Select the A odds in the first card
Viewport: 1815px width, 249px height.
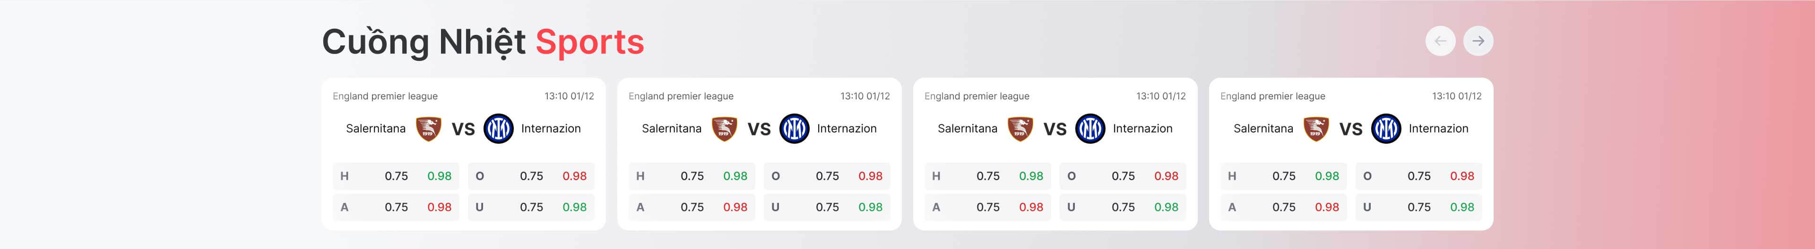[x=395, y=207]
